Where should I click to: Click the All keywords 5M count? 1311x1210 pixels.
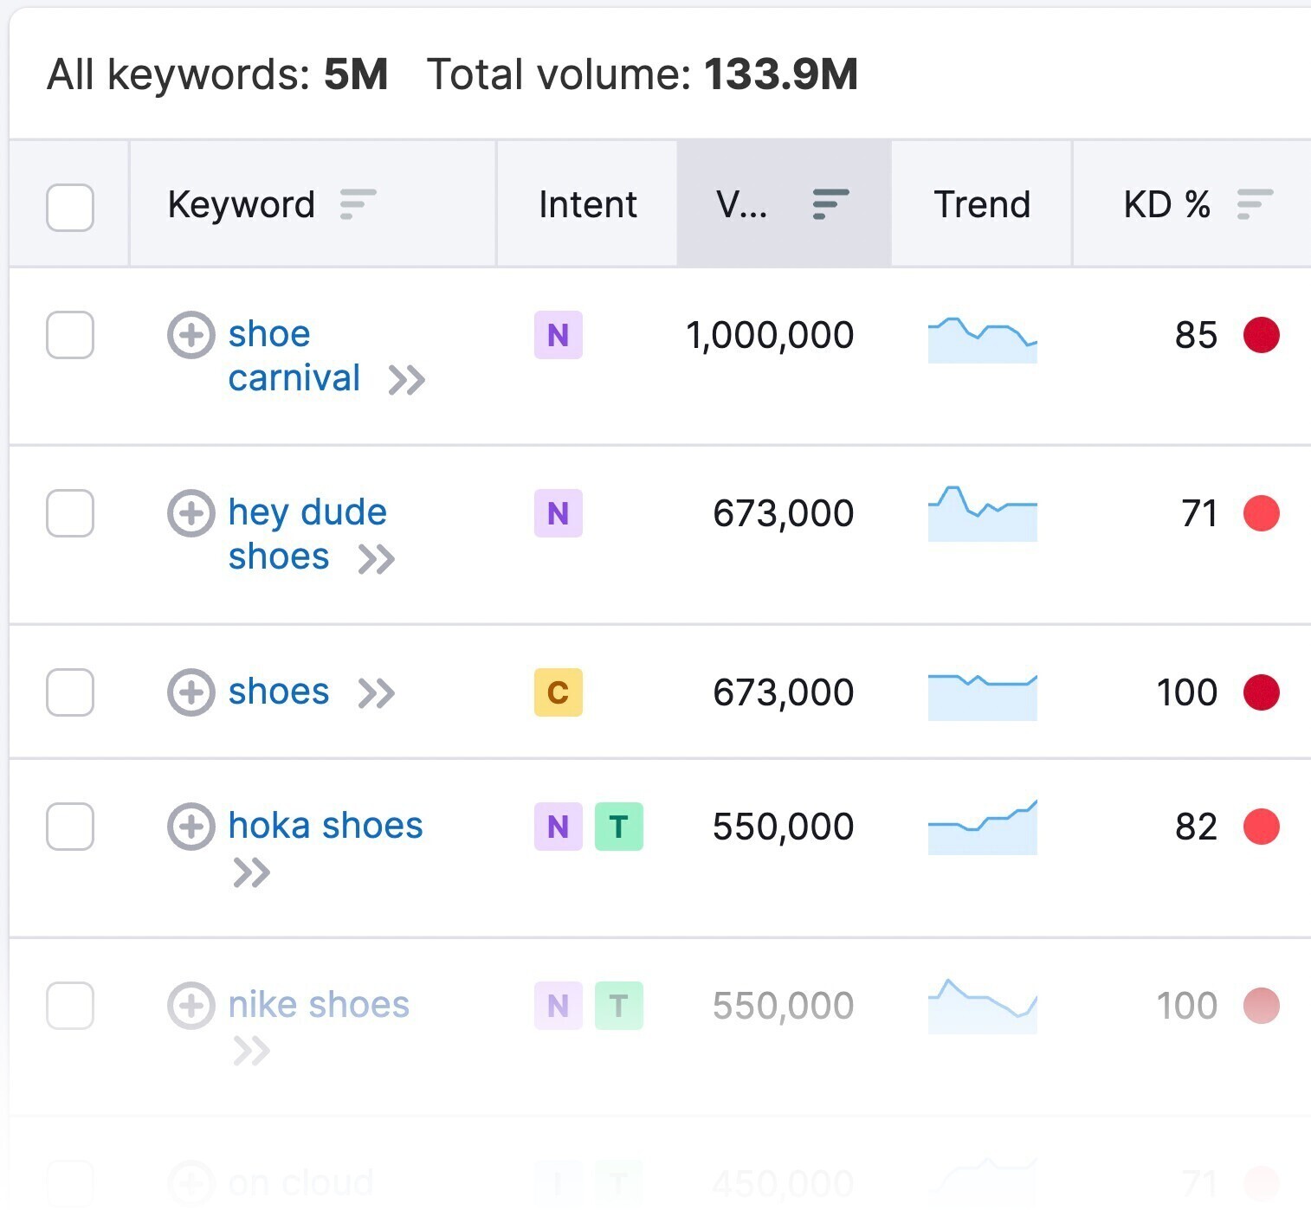tap(356, 74)
